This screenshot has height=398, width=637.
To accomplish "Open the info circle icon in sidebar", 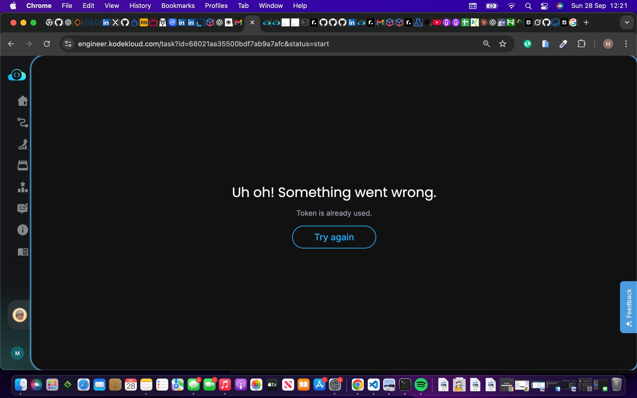I will 23,230.
